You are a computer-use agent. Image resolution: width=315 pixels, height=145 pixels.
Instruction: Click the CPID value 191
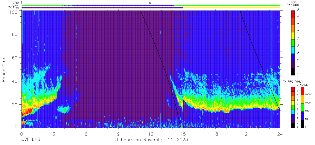coord(151,3)
